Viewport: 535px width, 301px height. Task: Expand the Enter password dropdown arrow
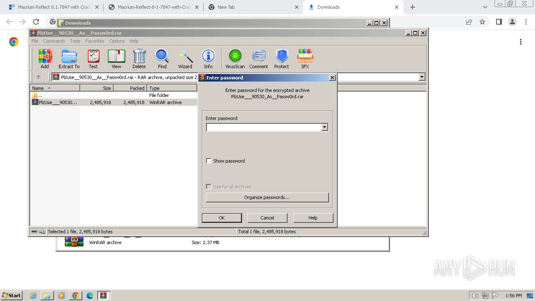point(324,127)
